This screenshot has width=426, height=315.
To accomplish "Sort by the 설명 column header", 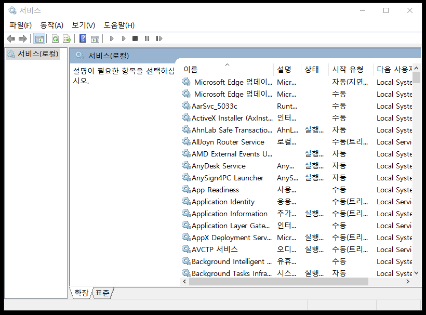I will [x=287, y=69].
